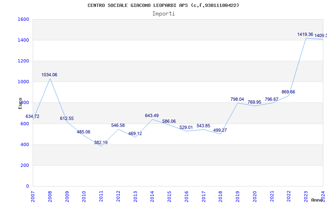This screenshot has width=327, height=204.
Task: Select the 769.95 value label
Action: (x=254, y=102)
